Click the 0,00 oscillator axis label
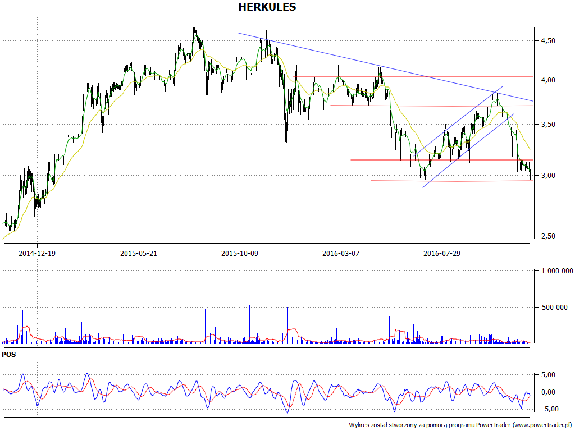 click(548, 392)
